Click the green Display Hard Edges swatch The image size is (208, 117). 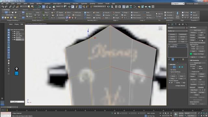[191, 54]
